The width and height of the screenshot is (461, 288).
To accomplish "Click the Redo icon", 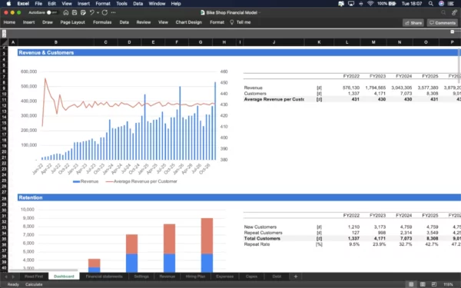I will pos(104,12).
